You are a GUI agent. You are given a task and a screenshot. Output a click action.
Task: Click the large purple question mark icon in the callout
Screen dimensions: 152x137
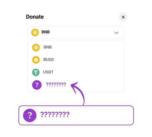coord(30,115)
